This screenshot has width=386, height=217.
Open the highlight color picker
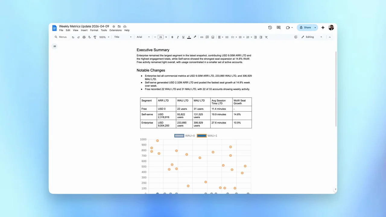195,37
